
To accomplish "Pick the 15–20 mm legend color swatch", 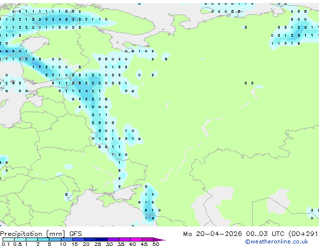I will pyautogui.click(x=78, y=239).
